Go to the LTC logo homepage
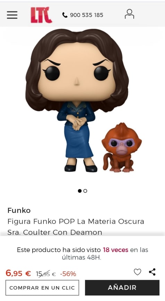Image resolution: width=165 pixels, height=301 pixels. point(41,15)
